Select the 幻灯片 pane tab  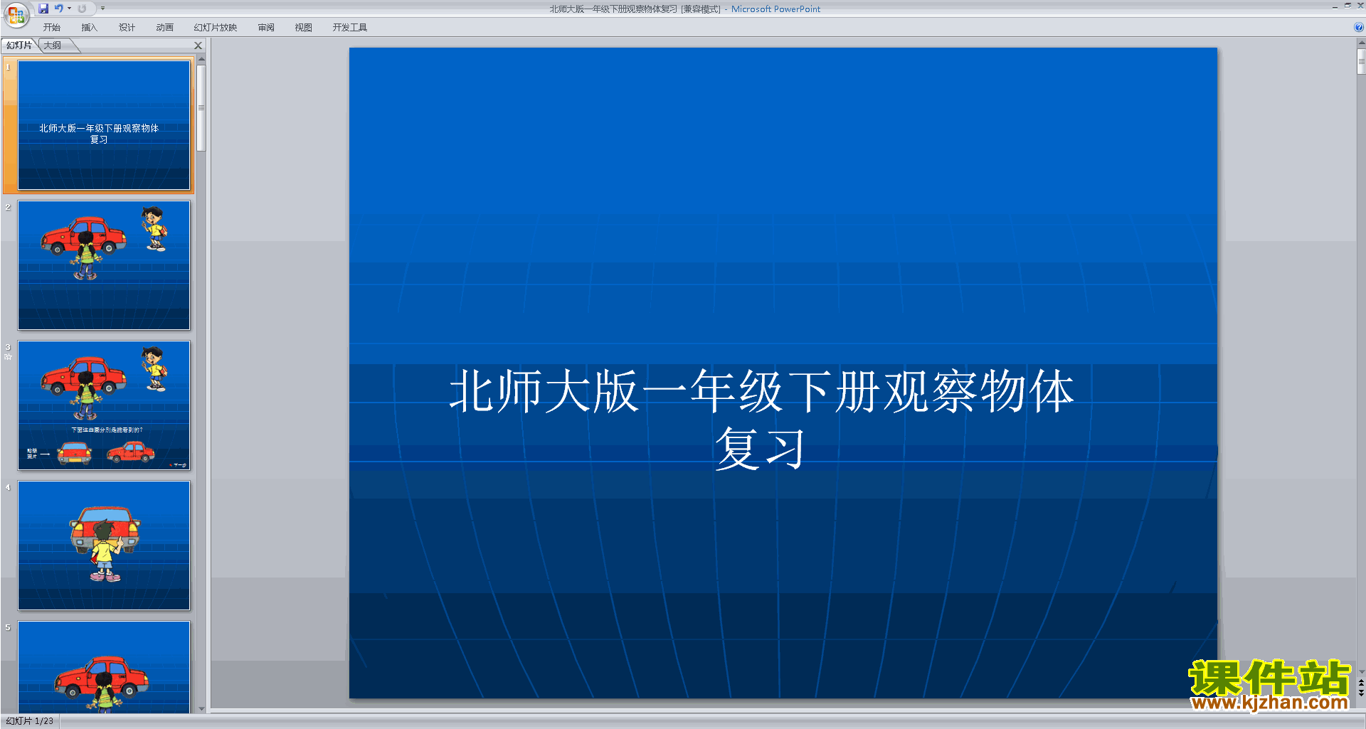click(x=19, y=46)
